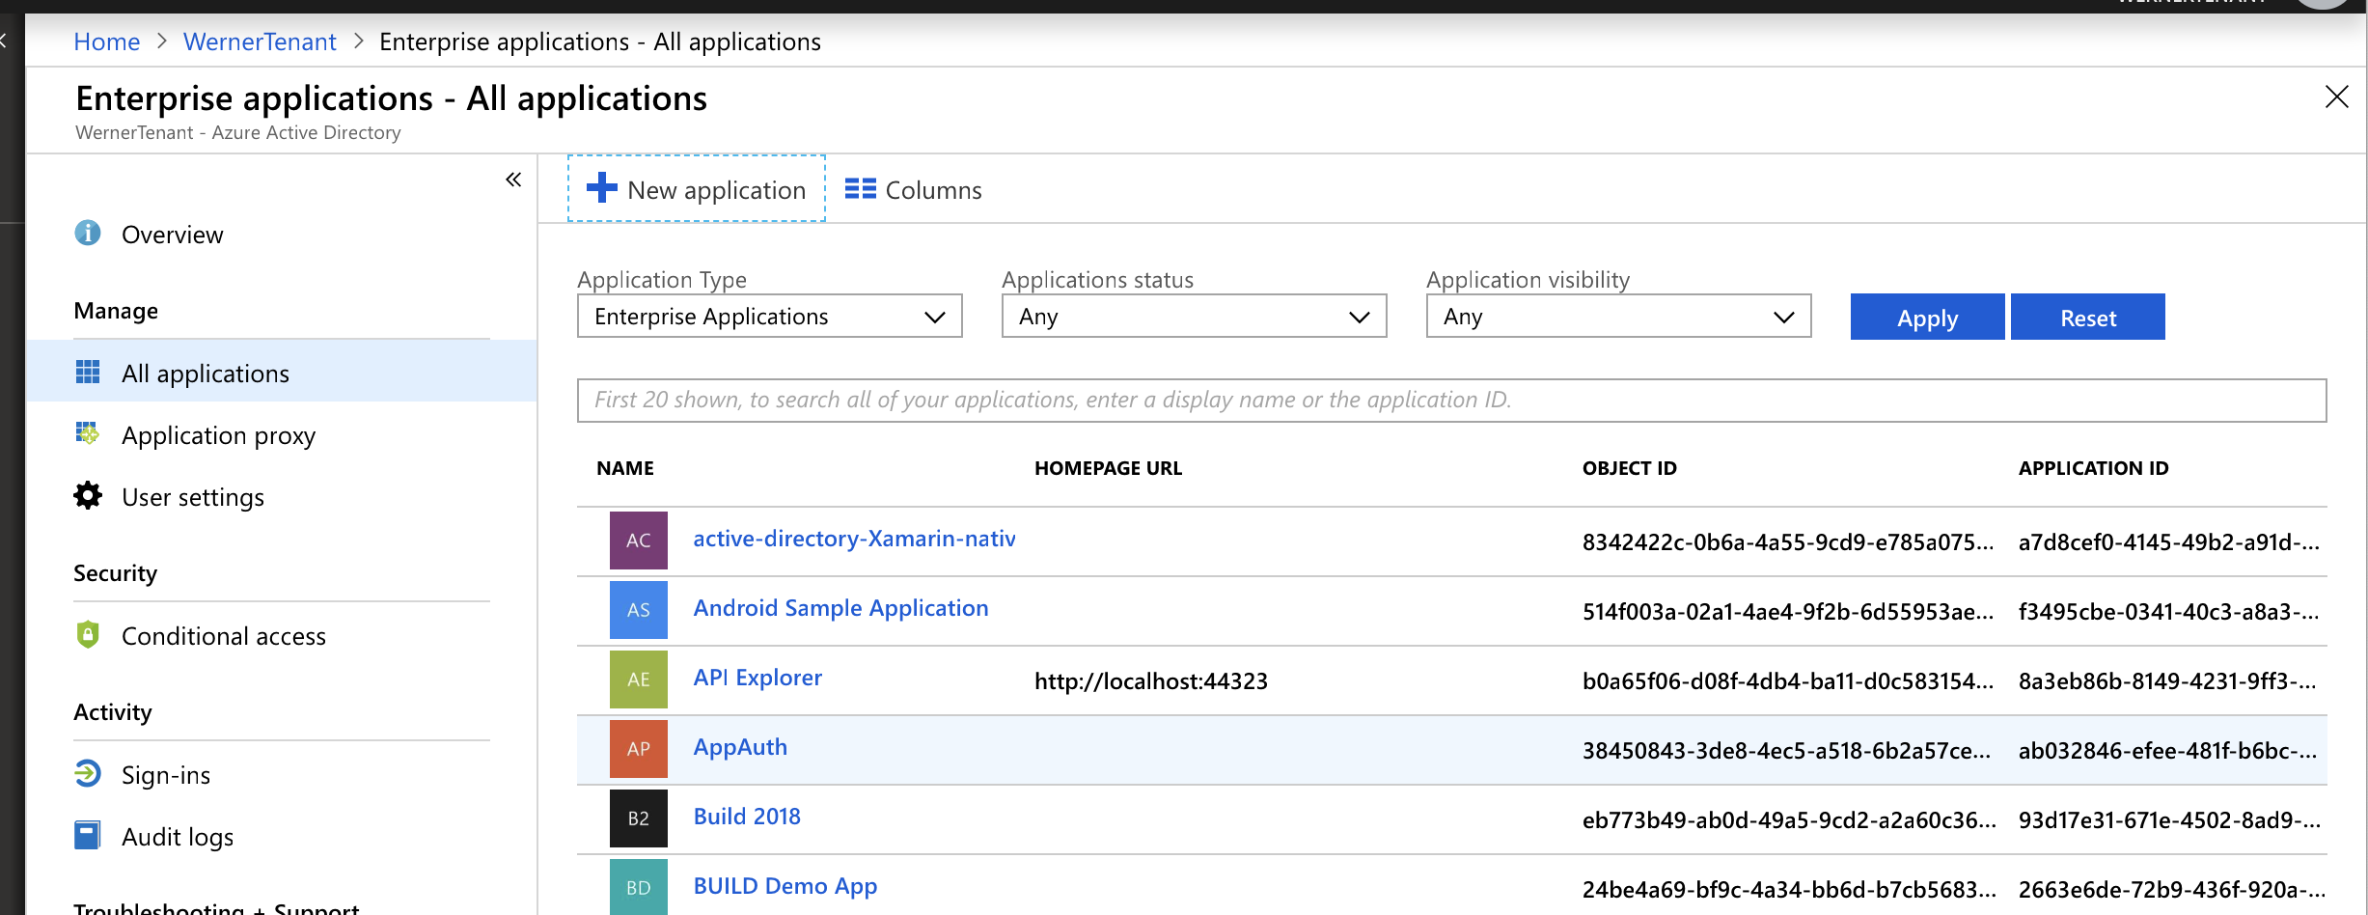Open the Overview page via its info icon
Viewport: 2368px width, 915px height.
(x=87, y=234)
